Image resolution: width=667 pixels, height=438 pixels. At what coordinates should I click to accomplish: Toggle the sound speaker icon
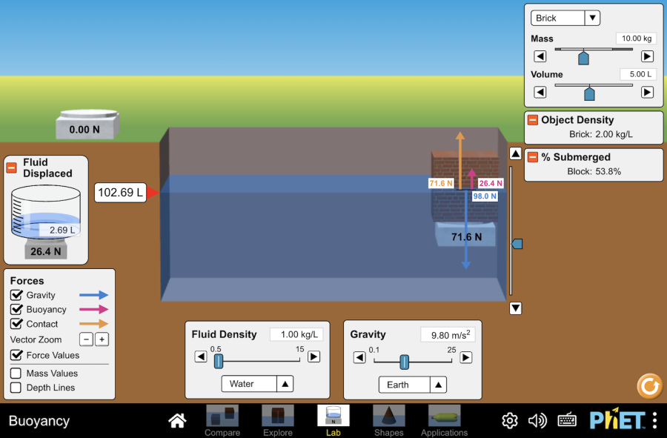(x=537, y=421)
